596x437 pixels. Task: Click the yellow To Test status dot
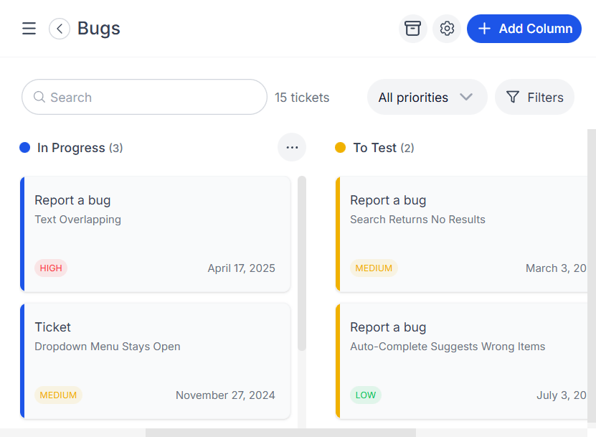point(341,148)
